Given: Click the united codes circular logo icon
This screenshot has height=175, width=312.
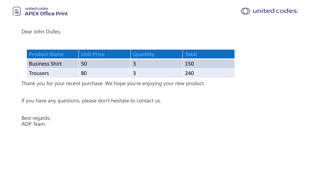Looking at the screenshot, I should coord(245,11).
